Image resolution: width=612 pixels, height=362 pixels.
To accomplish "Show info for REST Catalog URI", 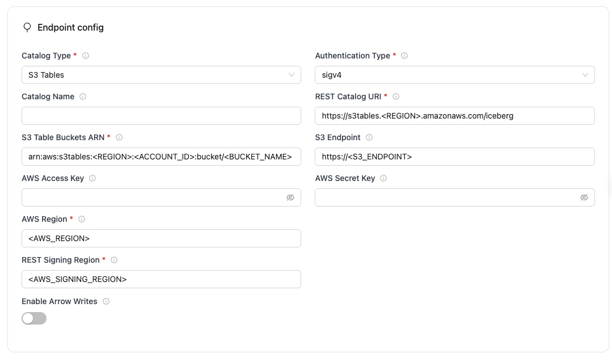I will 396,96.
